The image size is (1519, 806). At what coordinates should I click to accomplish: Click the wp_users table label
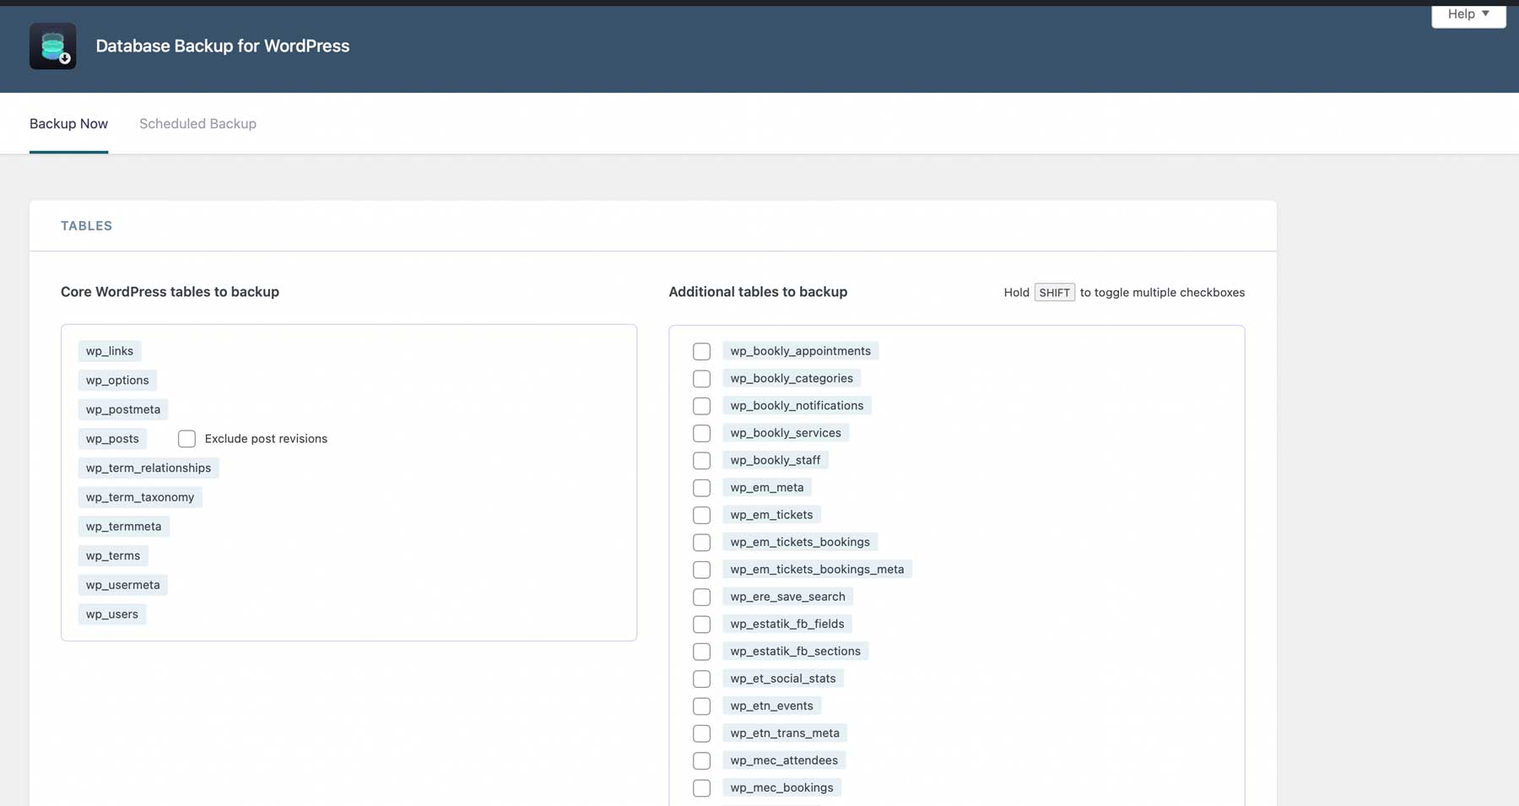tap(111, 614)
